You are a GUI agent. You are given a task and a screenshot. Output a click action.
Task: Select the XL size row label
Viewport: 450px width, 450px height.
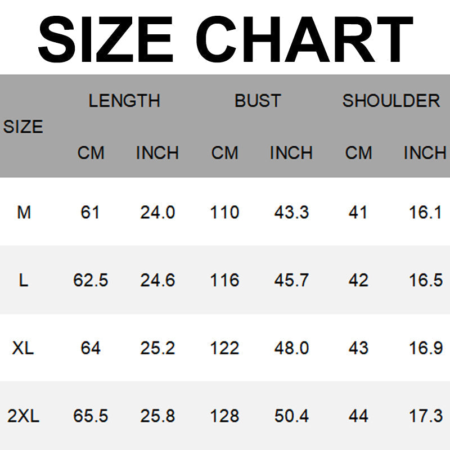[23, 348]
